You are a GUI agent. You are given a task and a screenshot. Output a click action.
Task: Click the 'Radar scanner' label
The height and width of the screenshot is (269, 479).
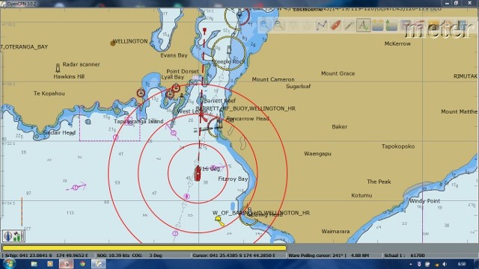pos(81,64)
